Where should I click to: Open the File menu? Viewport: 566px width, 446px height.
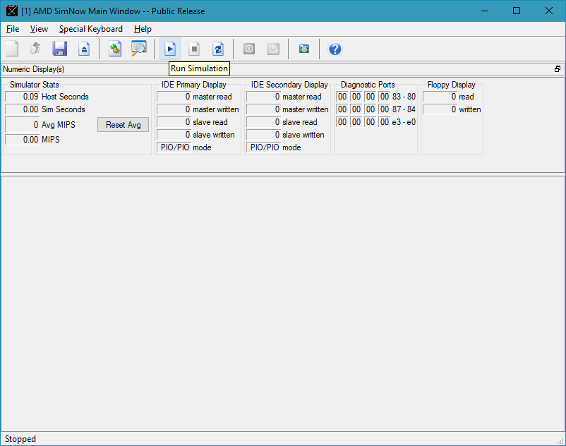click(x=13, y=29)
